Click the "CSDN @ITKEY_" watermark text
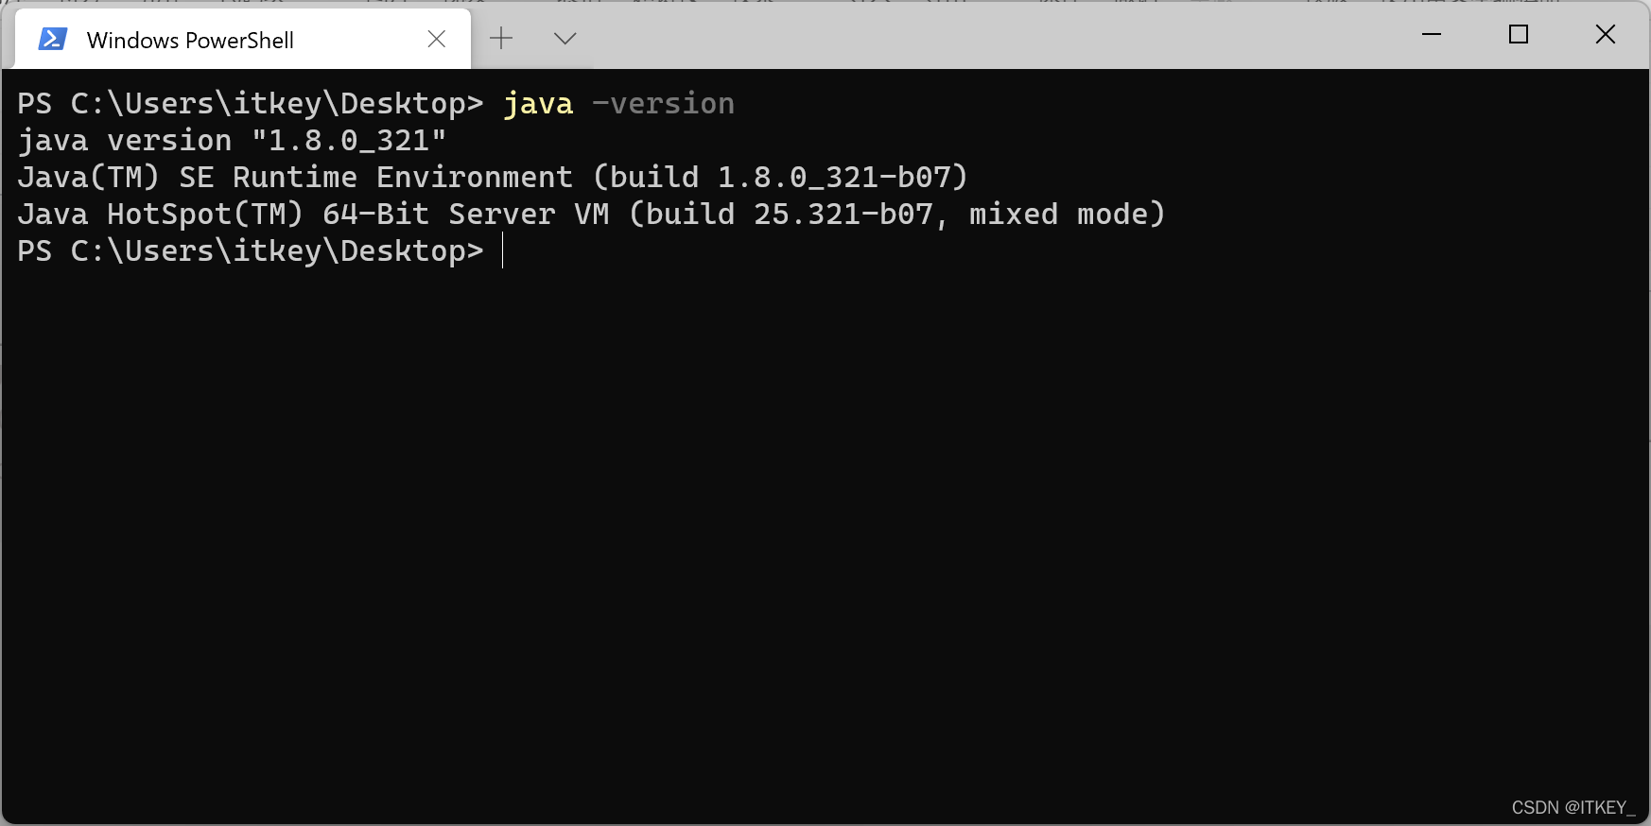Image resolution: width=1651 pixels, height=826 pixels. click(x=1573, y=807)
